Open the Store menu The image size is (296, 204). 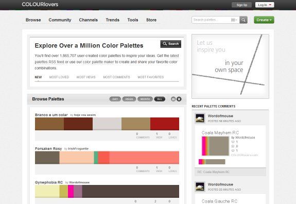151,20
